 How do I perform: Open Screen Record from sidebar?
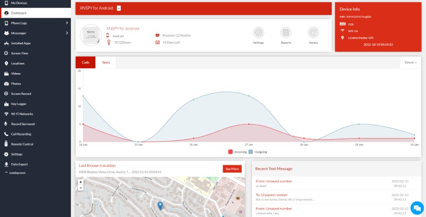click(x=21, y=93)
